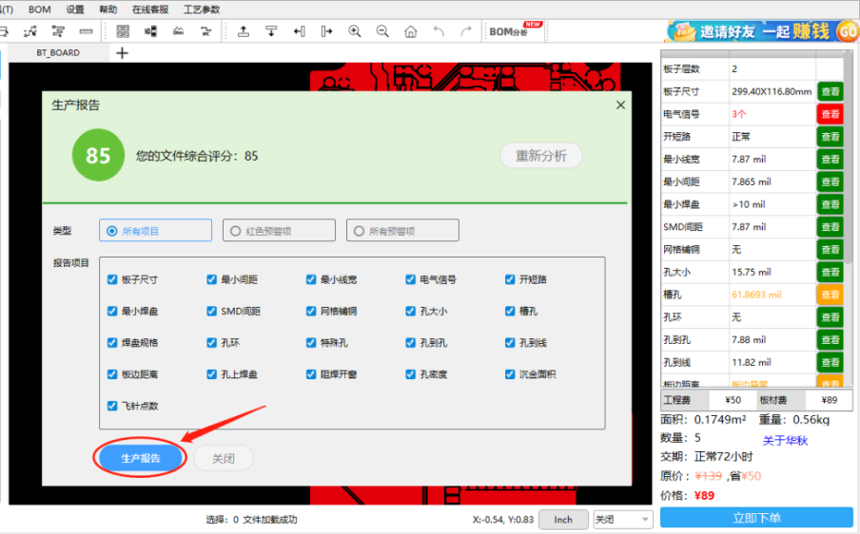Click the net routing toolbar icon

point(30,31)
